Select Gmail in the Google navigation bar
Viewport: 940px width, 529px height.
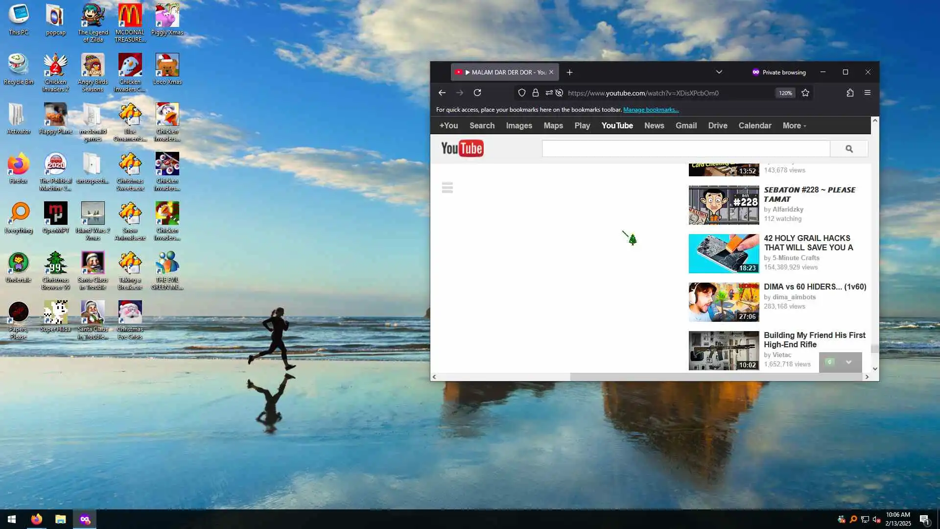[x=686, y=126]
